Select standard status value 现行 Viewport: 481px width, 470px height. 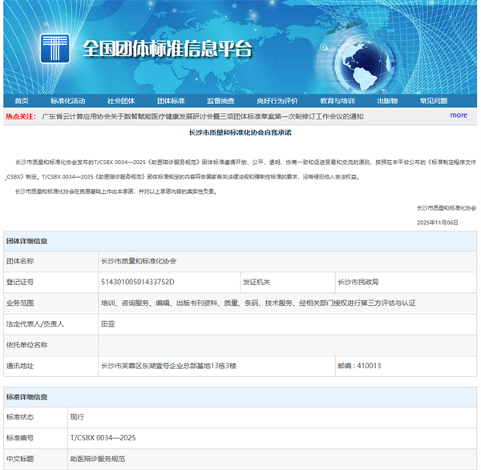click(x=77, y=417)
